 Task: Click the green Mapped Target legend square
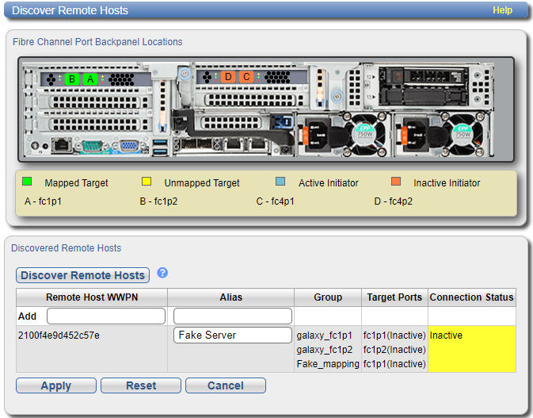point(29,182)
